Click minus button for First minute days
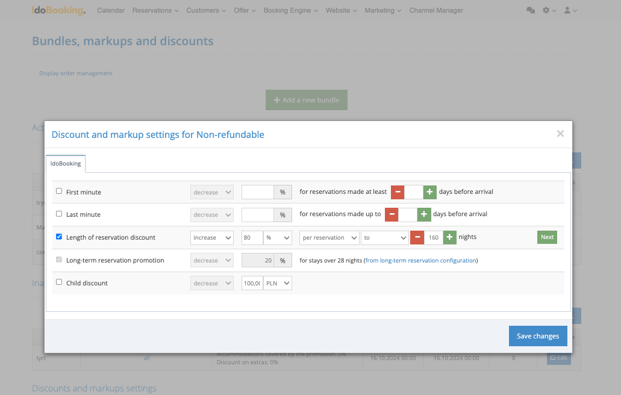The image size is (621, 395). 398,192
